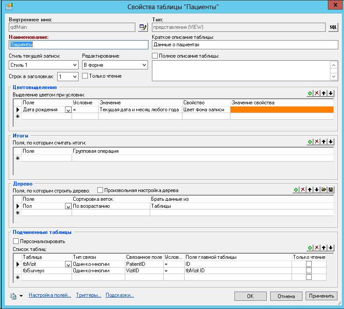Delete row in Цветовыделение section
This screenshot has width=344, height=309.
[x=316, y=93]
